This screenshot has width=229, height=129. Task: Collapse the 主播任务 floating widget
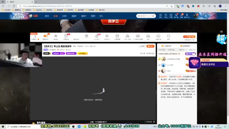tap(221, 32)
